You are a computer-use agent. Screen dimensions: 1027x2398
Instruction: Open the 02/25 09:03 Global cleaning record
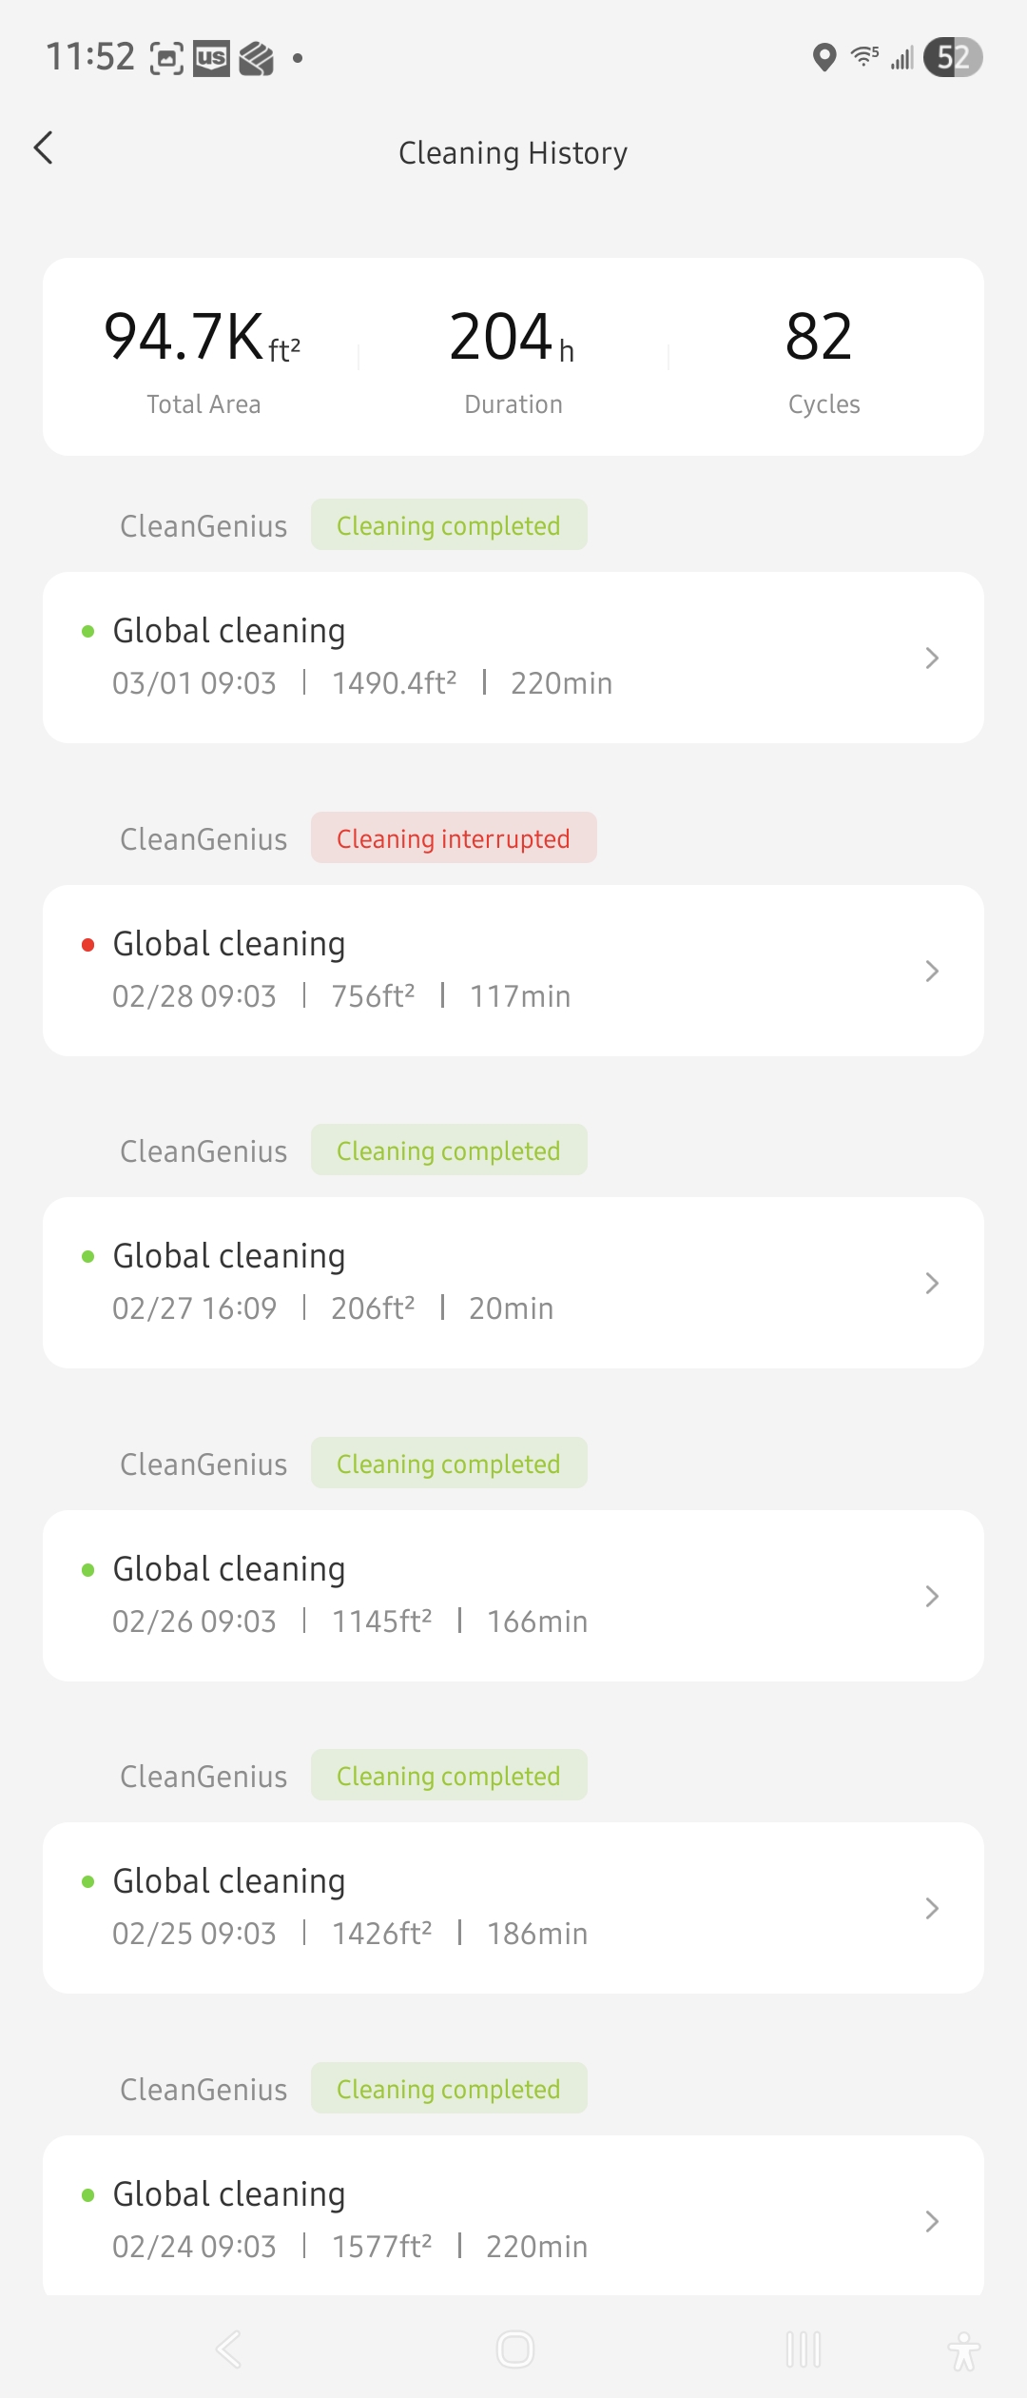point(513,1908)
